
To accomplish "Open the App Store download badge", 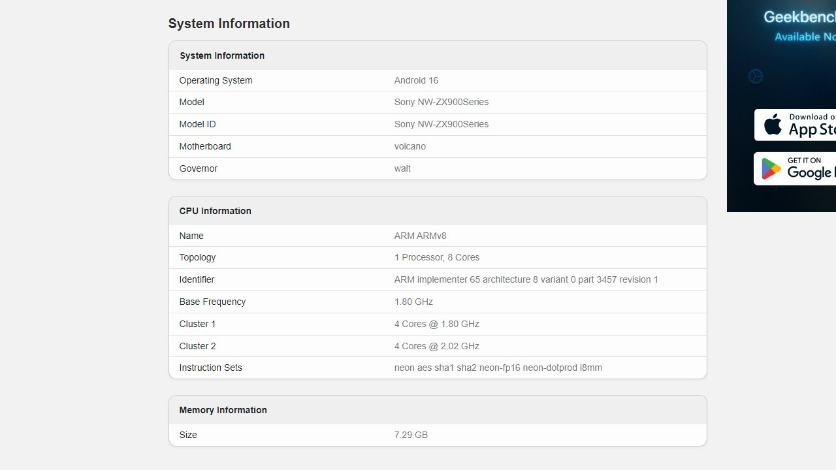I will point(803,125).
